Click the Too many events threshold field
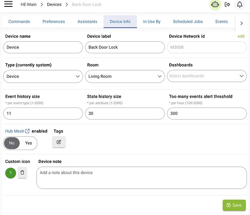The image size is (250, 215). pyautogui.click(x=207, y=114)
